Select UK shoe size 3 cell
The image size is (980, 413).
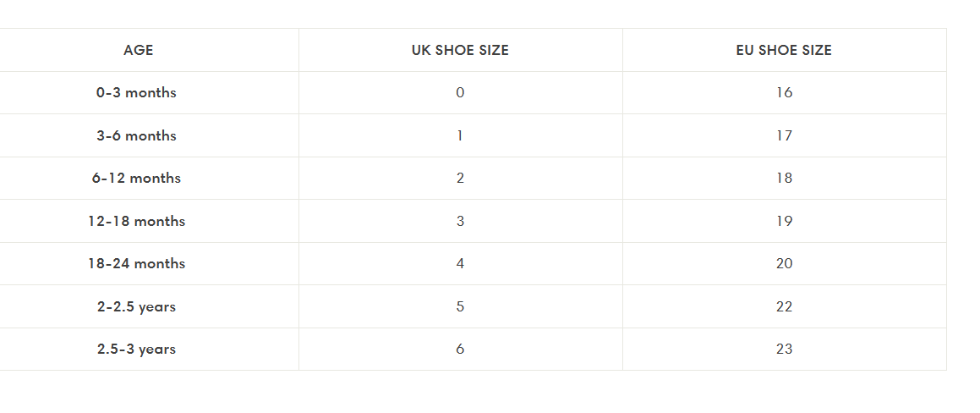click(460, 221)
